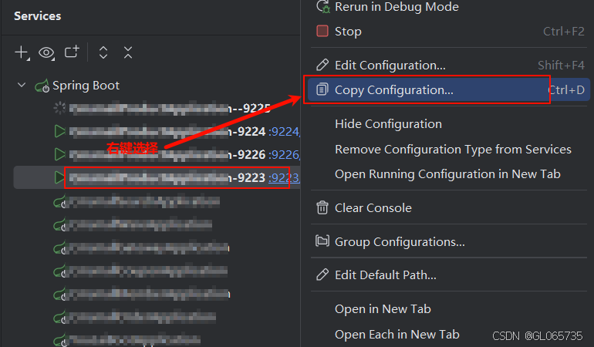Screen dimensions: 594x347
Task: Select the configuration ending in -9223
Action: click(167, 177)
